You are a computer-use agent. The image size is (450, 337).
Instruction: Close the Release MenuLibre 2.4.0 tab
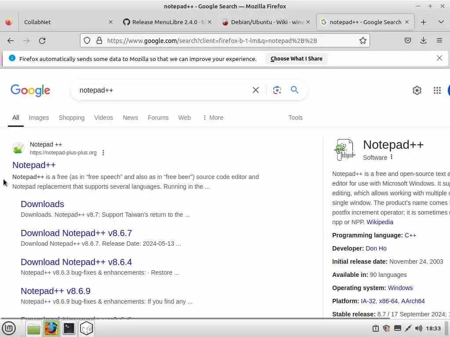pos(210,22)
